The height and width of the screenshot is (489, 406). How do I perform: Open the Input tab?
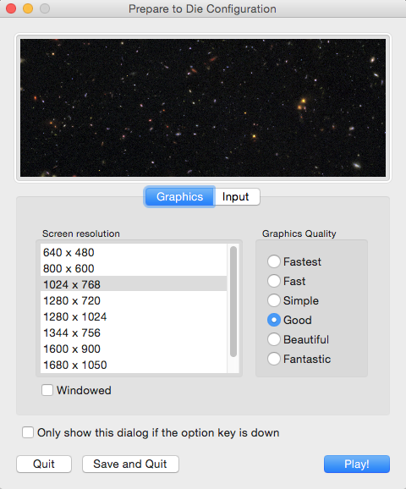(x=237, y=197)
